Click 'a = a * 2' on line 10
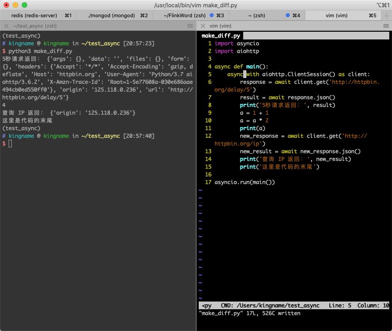The width and height of the screenshot is (392, 331). 254,121
